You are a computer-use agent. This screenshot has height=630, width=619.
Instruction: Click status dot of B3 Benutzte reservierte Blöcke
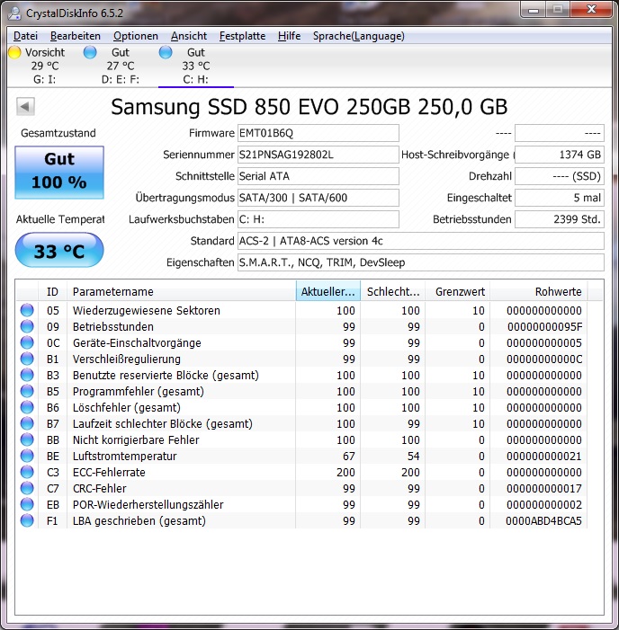pyautogui.click(x=27, y=375)
